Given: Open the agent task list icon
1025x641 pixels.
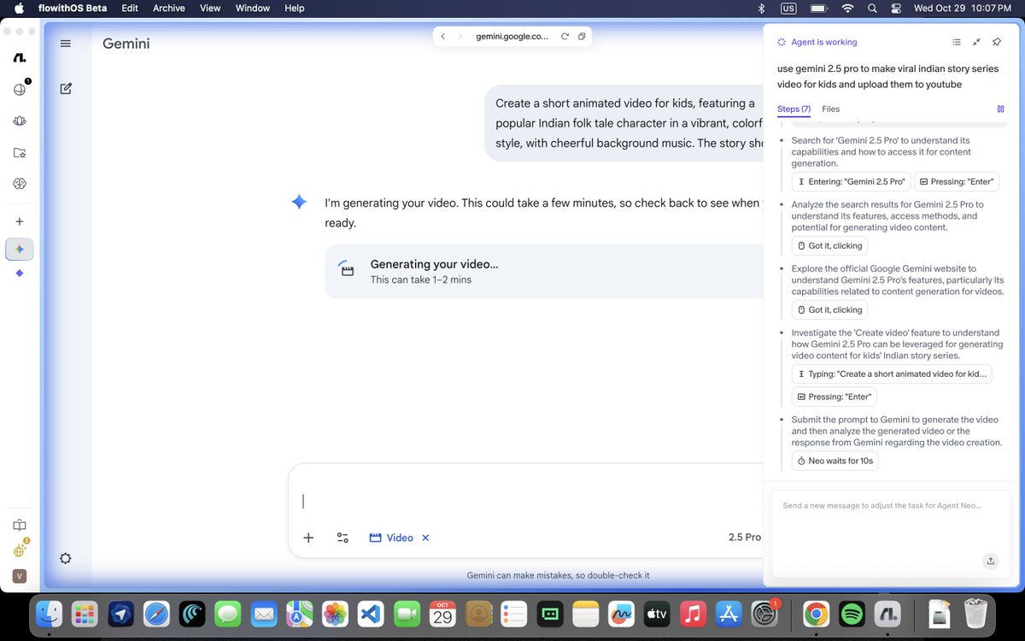Looking at the screenshot, I should point(957,42).
